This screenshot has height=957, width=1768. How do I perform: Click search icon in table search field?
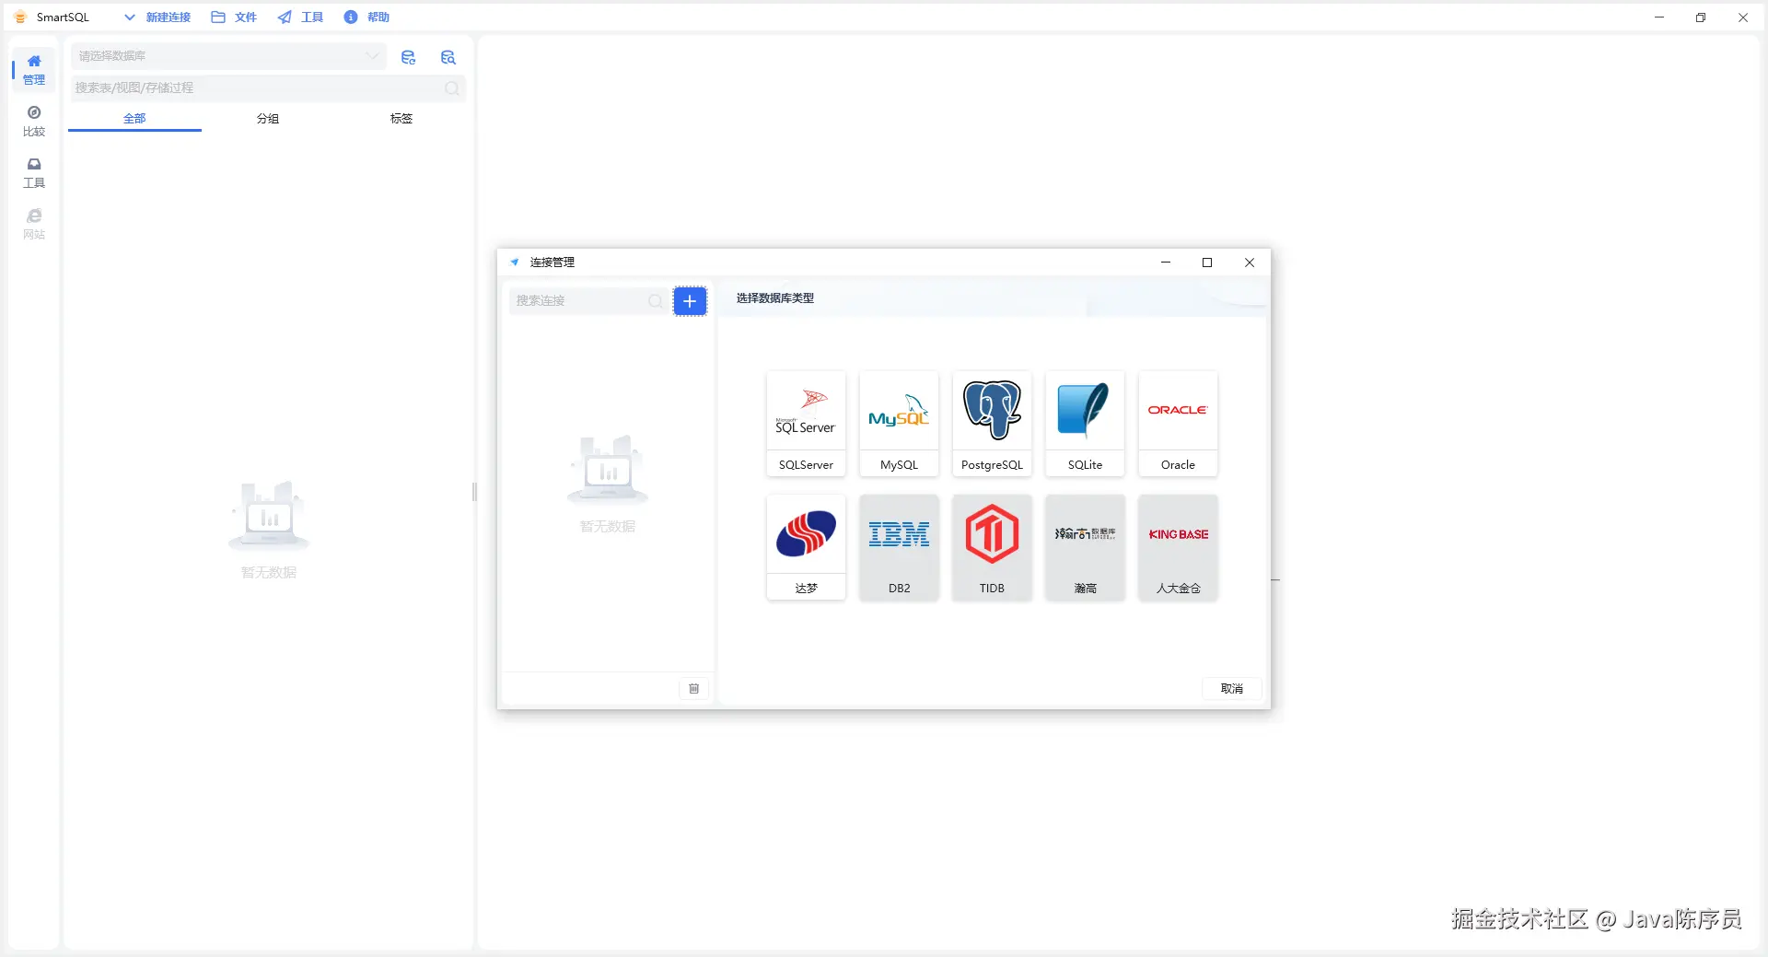point(452,88)
